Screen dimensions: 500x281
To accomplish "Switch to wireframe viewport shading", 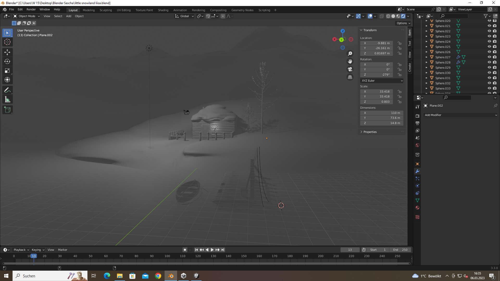I will 388,16.
